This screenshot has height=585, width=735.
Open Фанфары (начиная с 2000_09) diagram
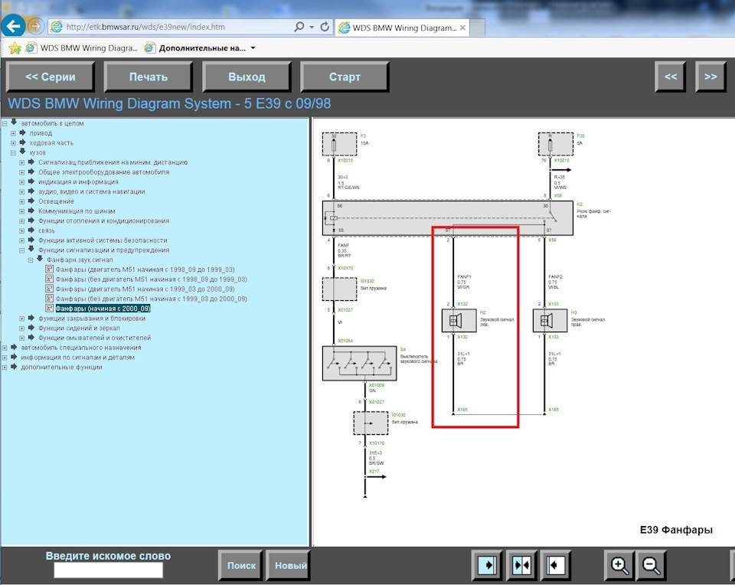pos(103,309)
